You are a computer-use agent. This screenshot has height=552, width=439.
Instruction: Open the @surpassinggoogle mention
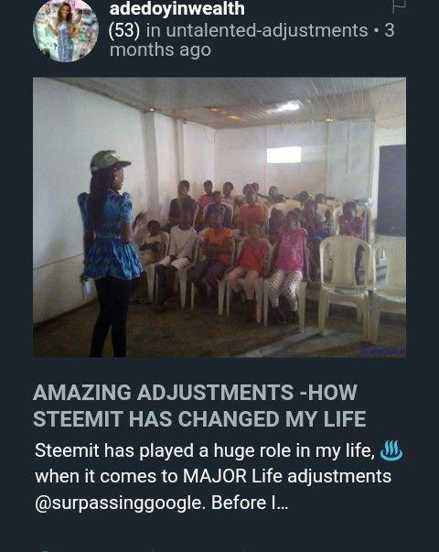click(x=120, y=503)
